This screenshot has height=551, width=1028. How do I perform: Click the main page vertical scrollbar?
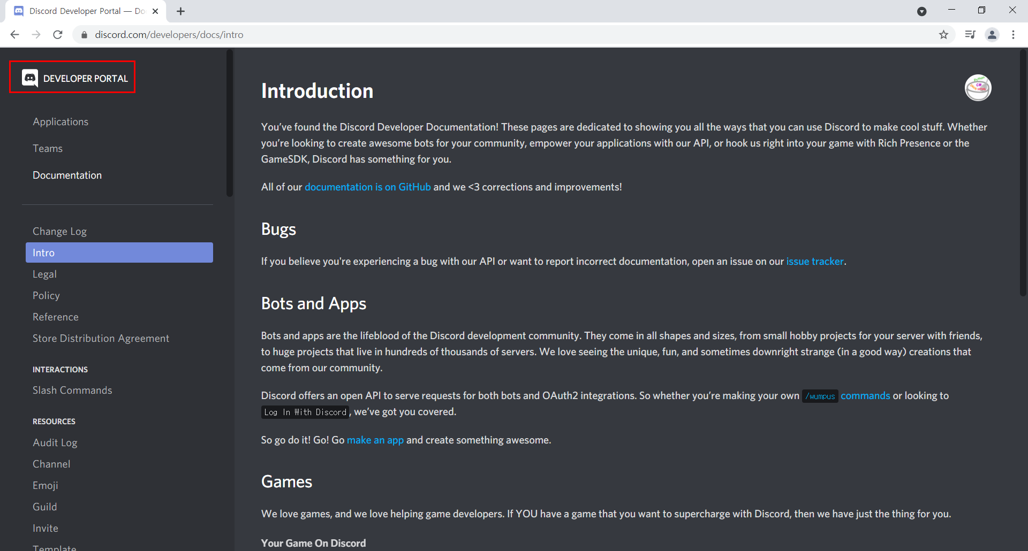pos(1023,172)
